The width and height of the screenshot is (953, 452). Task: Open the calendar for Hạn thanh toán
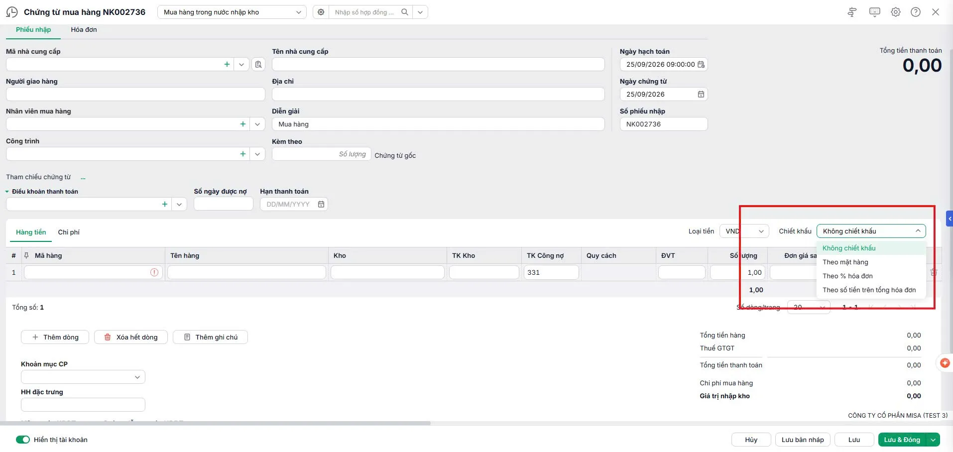tap(321, 204)
